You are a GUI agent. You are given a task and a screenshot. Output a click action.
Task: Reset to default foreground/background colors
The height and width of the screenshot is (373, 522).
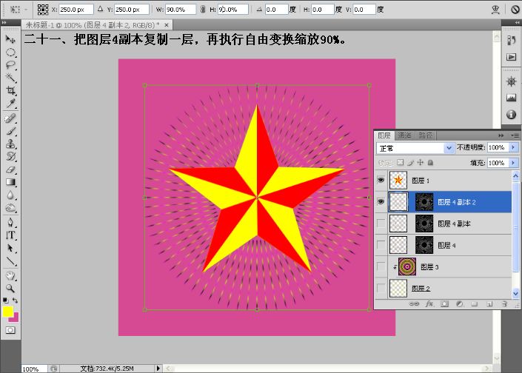click(x=5, y=300)
